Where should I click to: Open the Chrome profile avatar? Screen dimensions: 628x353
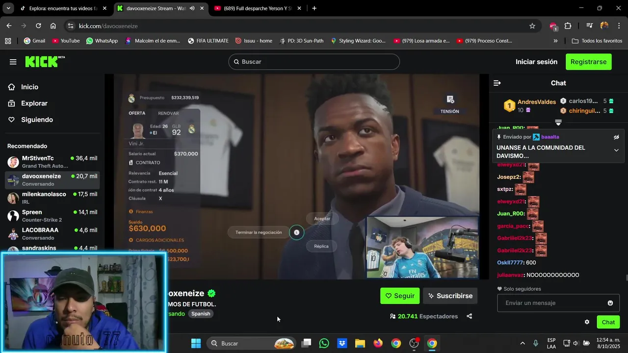(x=604, y=26)
